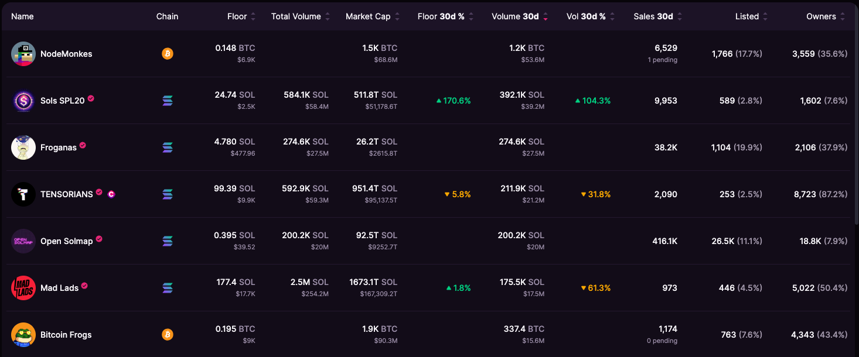The width and height of the screenshot is (859, 357).
Task: Click the 1,104 (19.9%) listed value
Action: (737, 147)
